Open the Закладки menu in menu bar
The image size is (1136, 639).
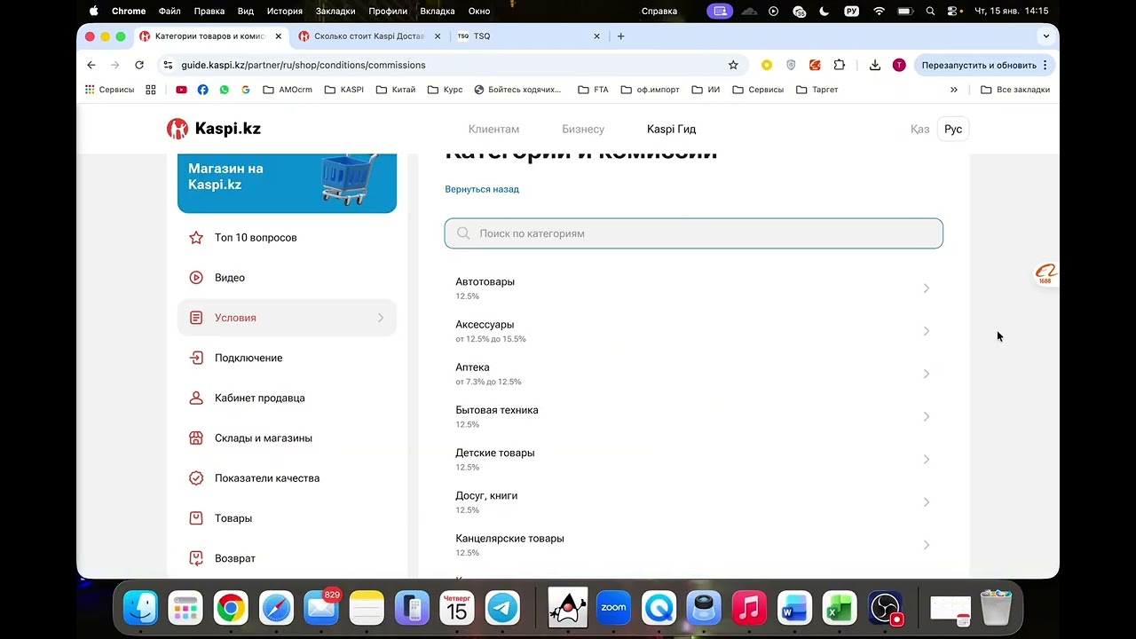[x=335, y=11]
